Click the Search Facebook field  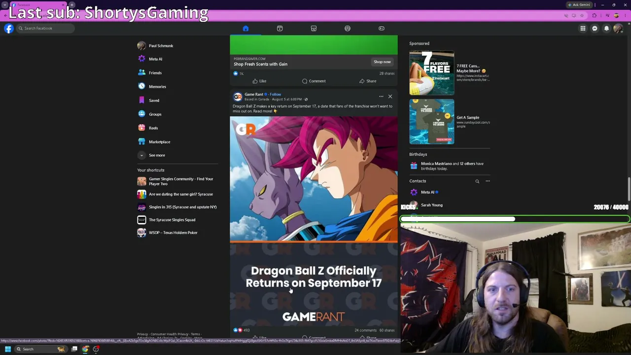pyautogui.click(x=45, y=28)
